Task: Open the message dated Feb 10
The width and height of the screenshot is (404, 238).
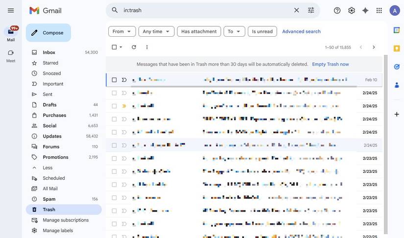Action: pos(244,80)
